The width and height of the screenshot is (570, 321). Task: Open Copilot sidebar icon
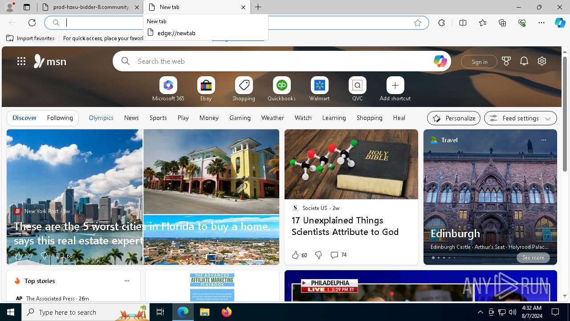point(560,23)
